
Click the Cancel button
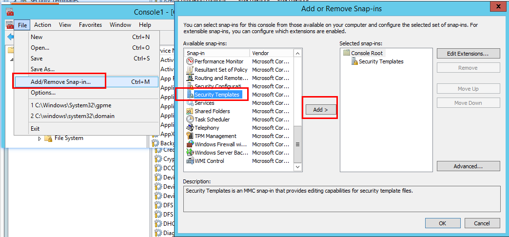482,223
